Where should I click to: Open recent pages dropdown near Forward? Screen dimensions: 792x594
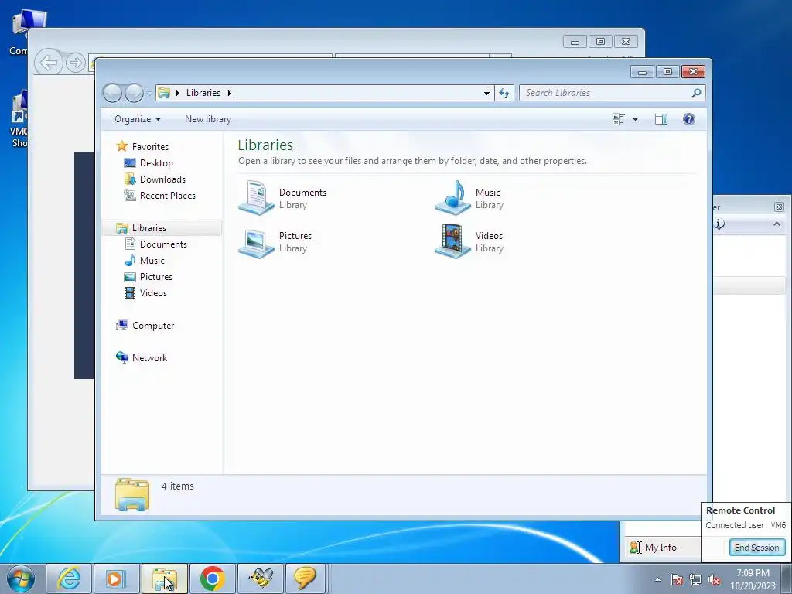tap(149, 94)
